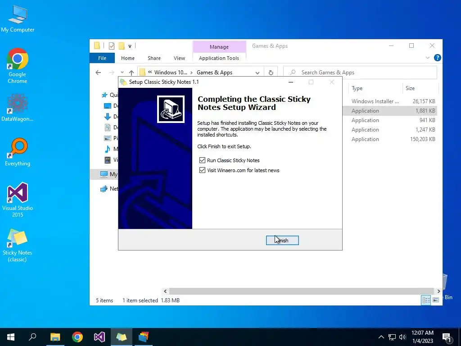Expand the address bar history dropdown
The image size is (461, 346).
coord(258,73)
